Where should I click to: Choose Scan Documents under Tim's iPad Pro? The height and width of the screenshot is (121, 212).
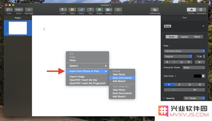click(122, 93)
